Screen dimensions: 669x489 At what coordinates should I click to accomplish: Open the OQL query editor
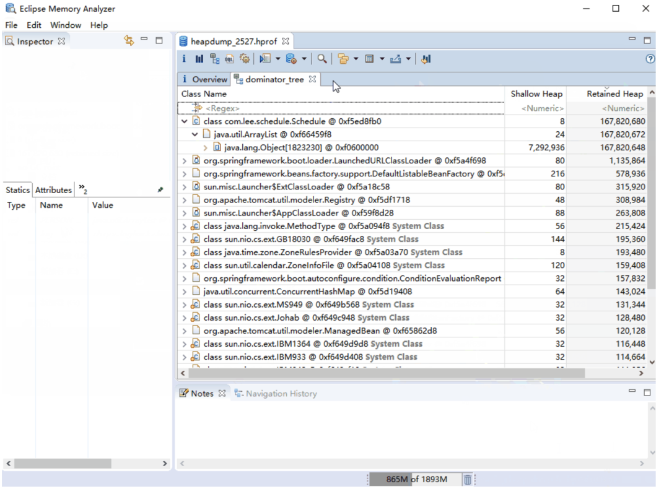pos(229,59)
